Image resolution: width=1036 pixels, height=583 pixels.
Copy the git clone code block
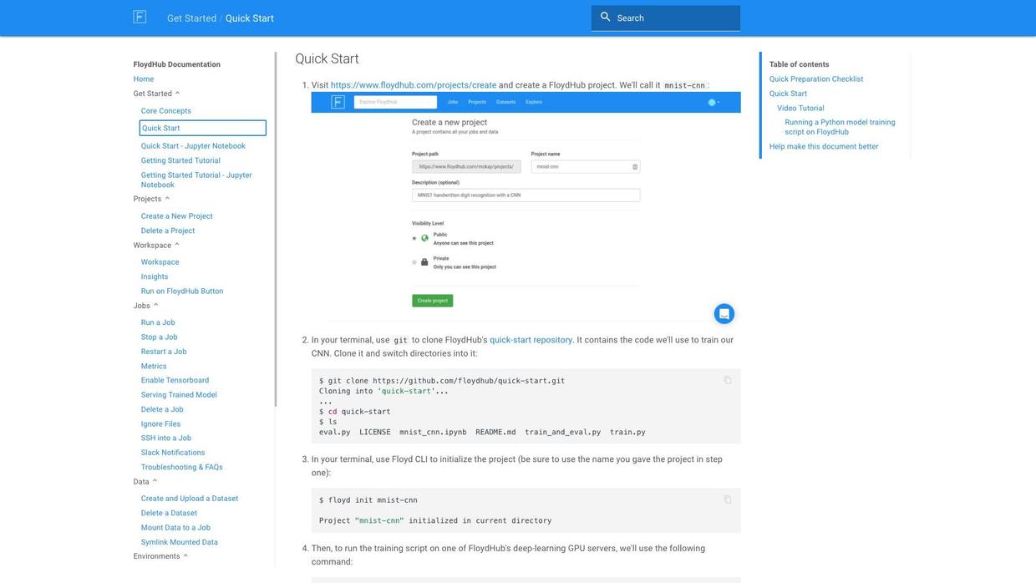pyautogui.click(x=728, y=381)
